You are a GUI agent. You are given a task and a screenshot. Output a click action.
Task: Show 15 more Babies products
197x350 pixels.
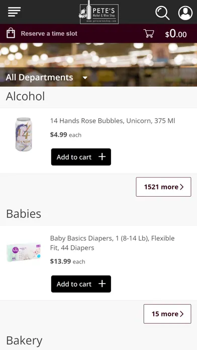click(167, 314)
